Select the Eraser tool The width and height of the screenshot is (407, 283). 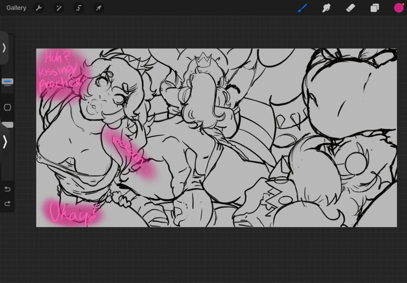pyautogui.click(x=350, y=8)
